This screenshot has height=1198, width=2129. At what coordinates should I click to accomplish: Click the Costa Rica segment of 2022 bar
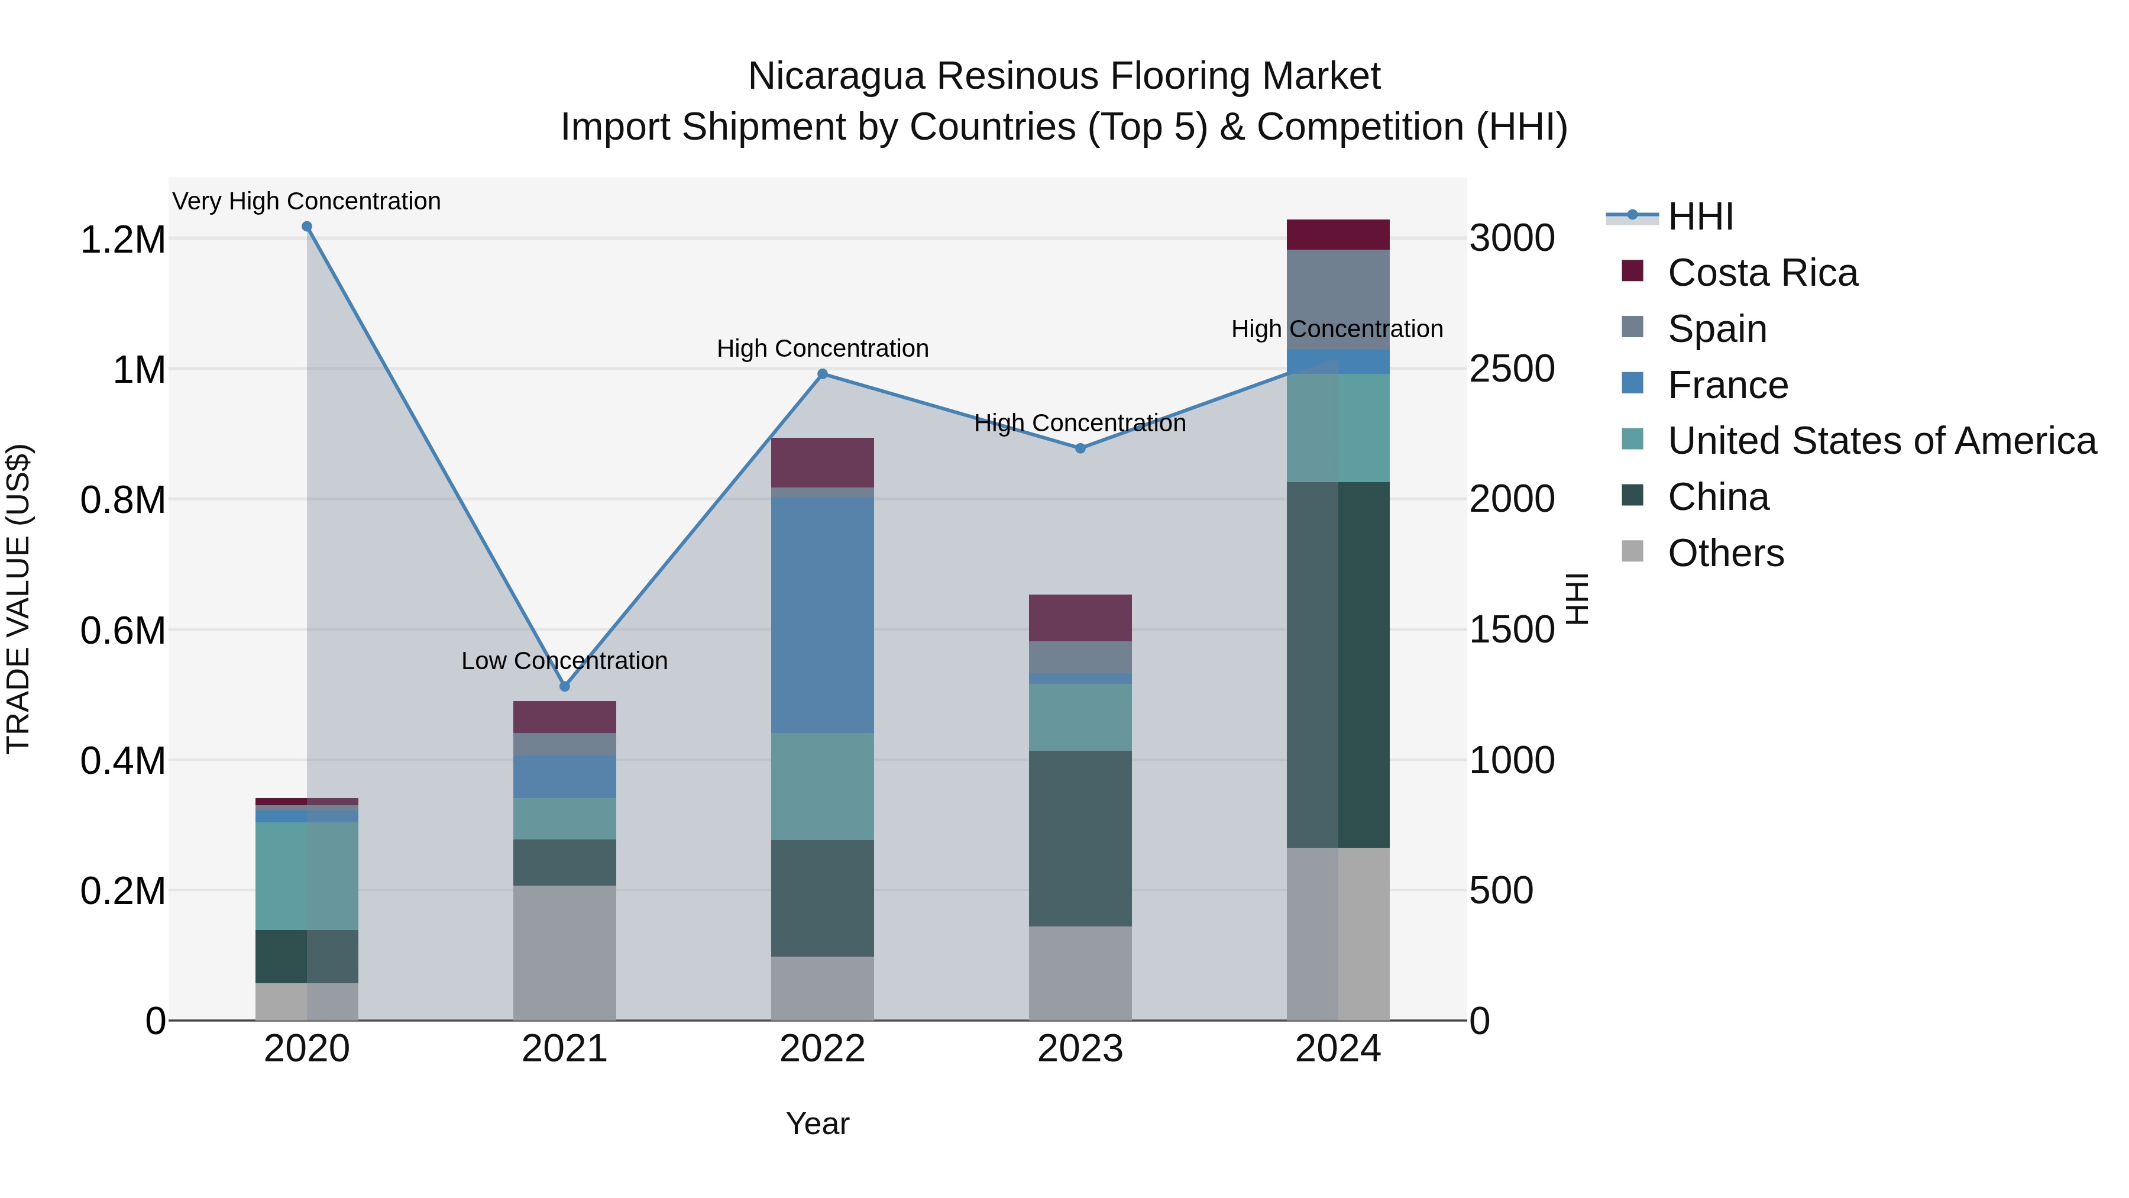(823, 463)
